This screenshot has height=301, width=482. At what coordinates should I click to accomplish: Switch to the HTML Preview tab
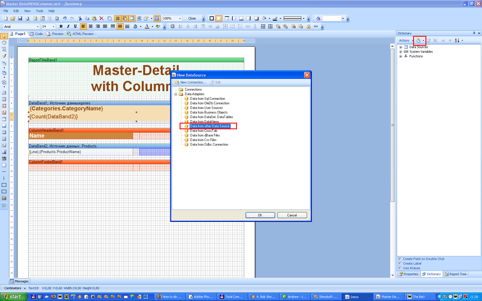tap(80, 34)
